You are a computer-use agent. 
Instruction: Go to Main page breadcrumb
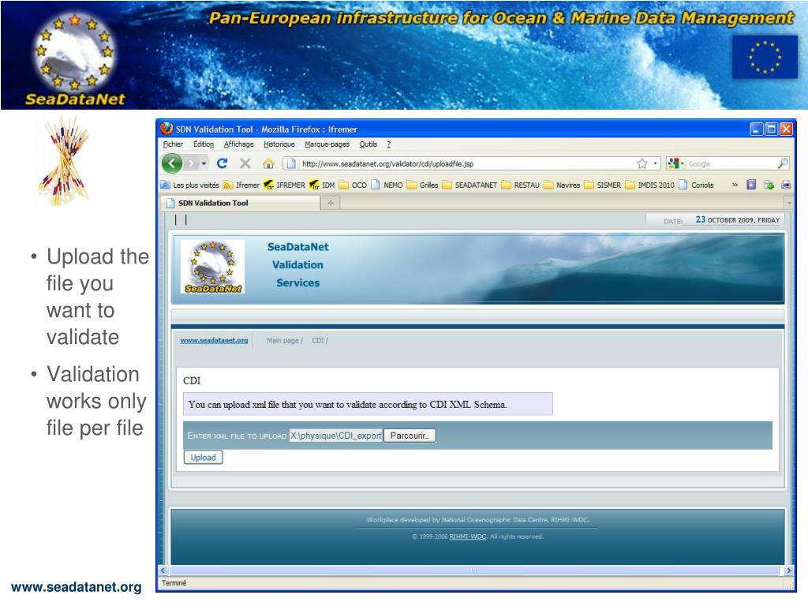[x=283, y=341]
